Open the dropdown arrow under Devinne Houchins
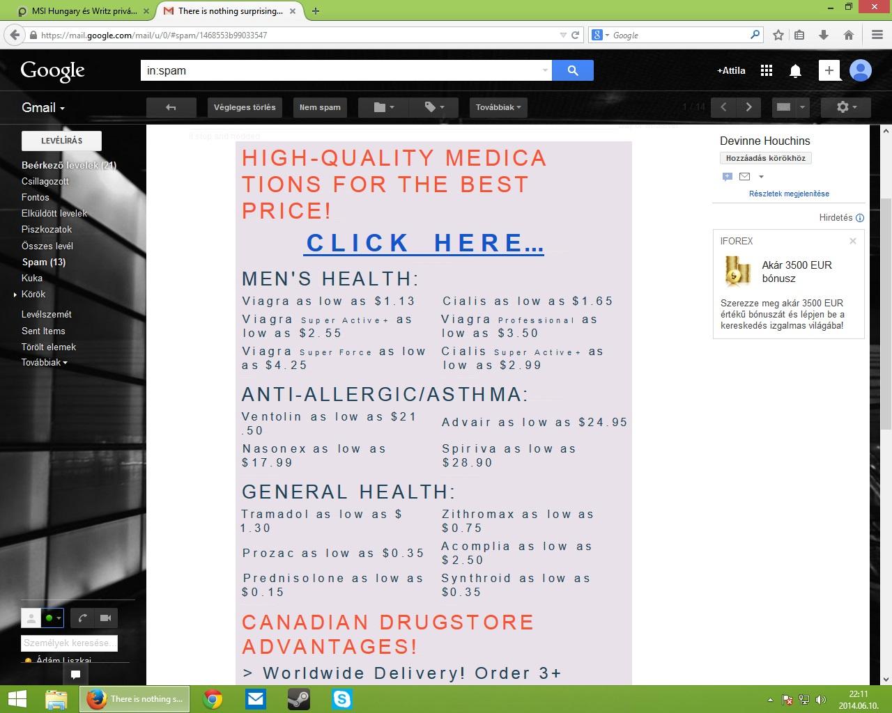The width and height of the screenshot is (892, 713). [761, 177]
